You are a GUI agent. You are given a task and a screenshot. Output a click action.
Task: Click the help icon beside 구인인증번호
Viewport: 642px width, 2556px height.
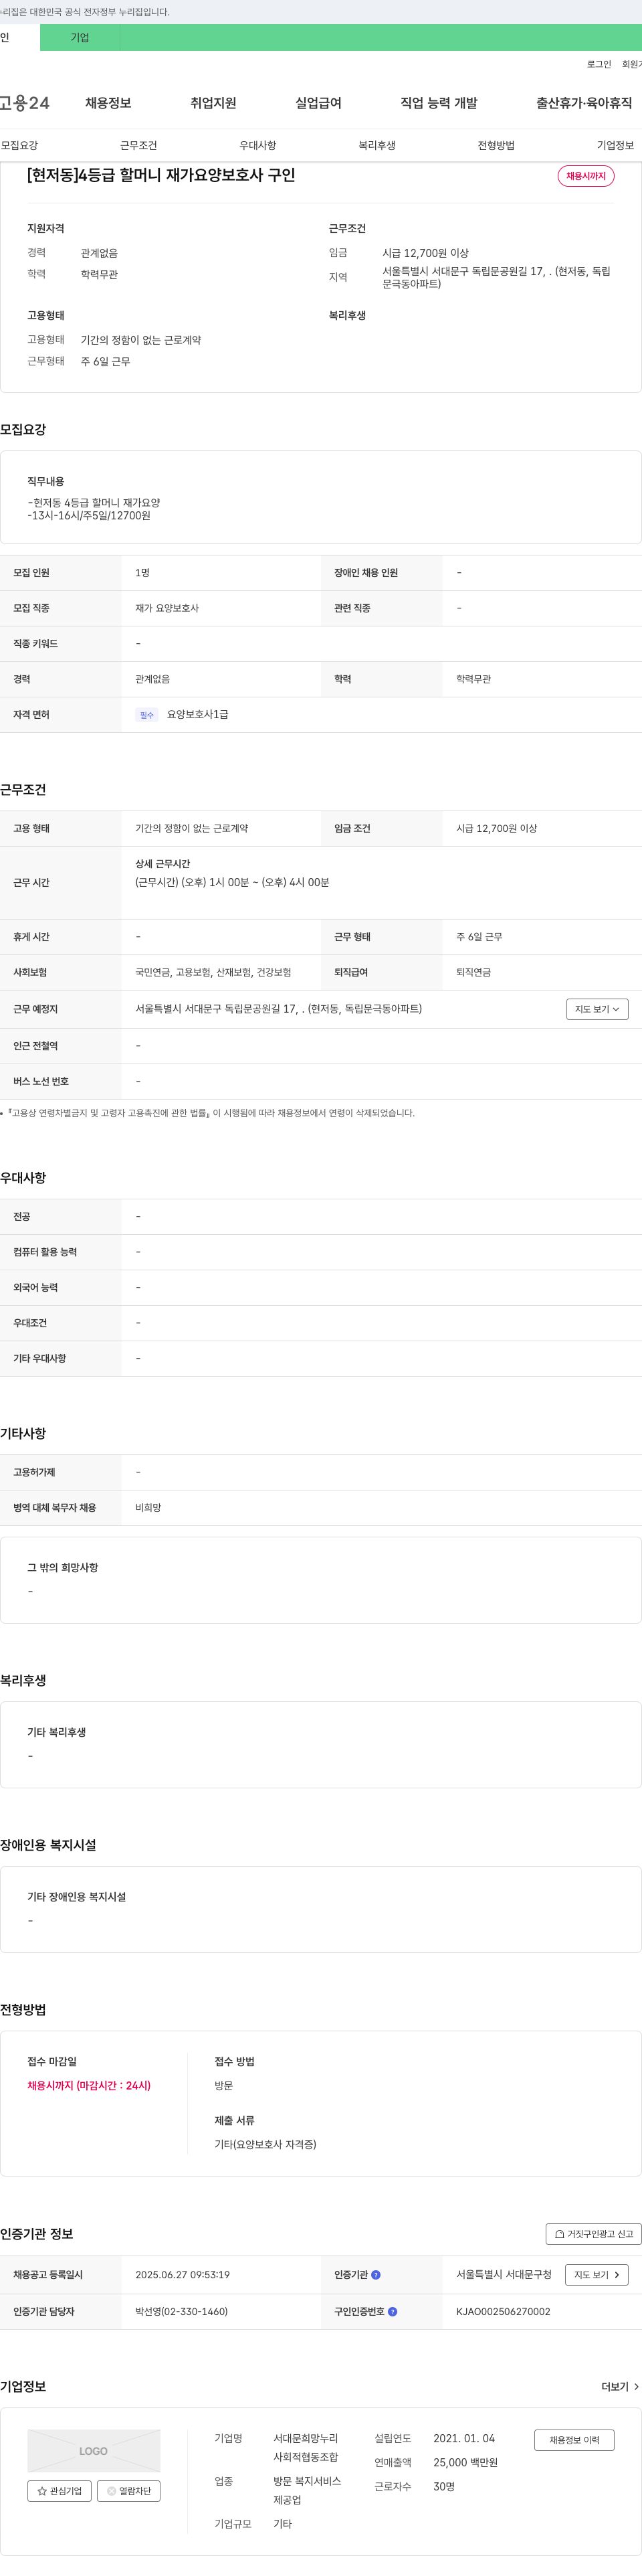coord(393,2312)
